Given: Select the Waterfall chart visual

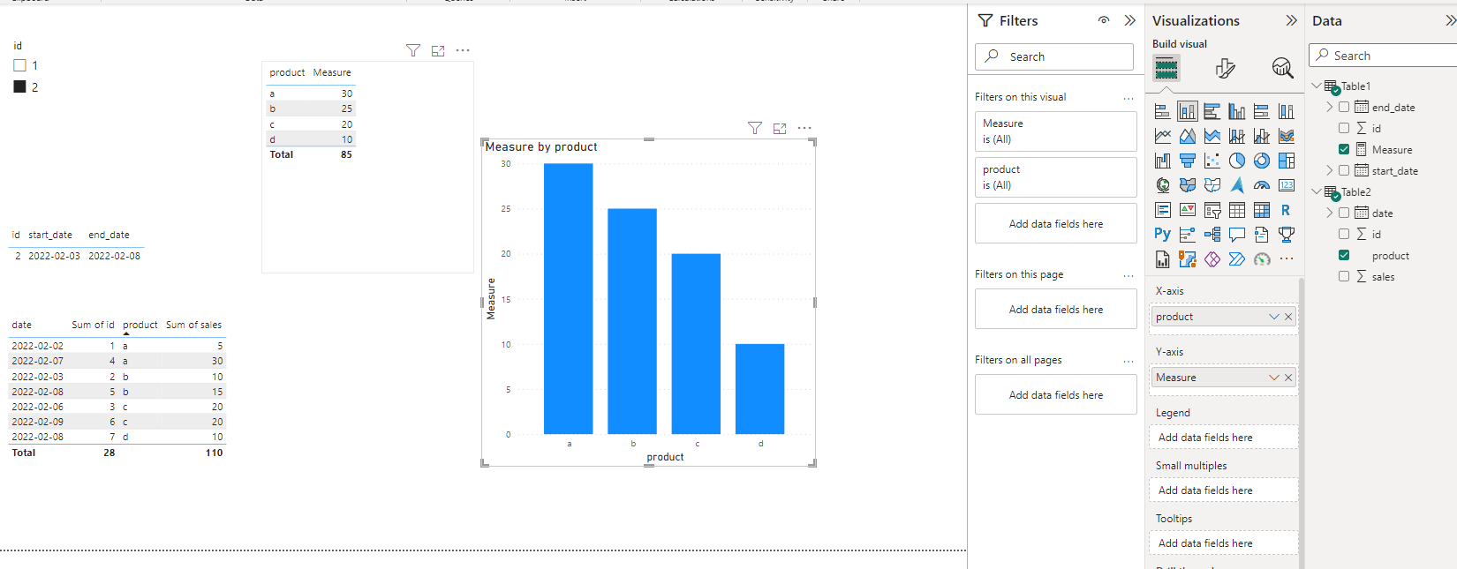Looking at the screenshot, I should (1163, 161).
